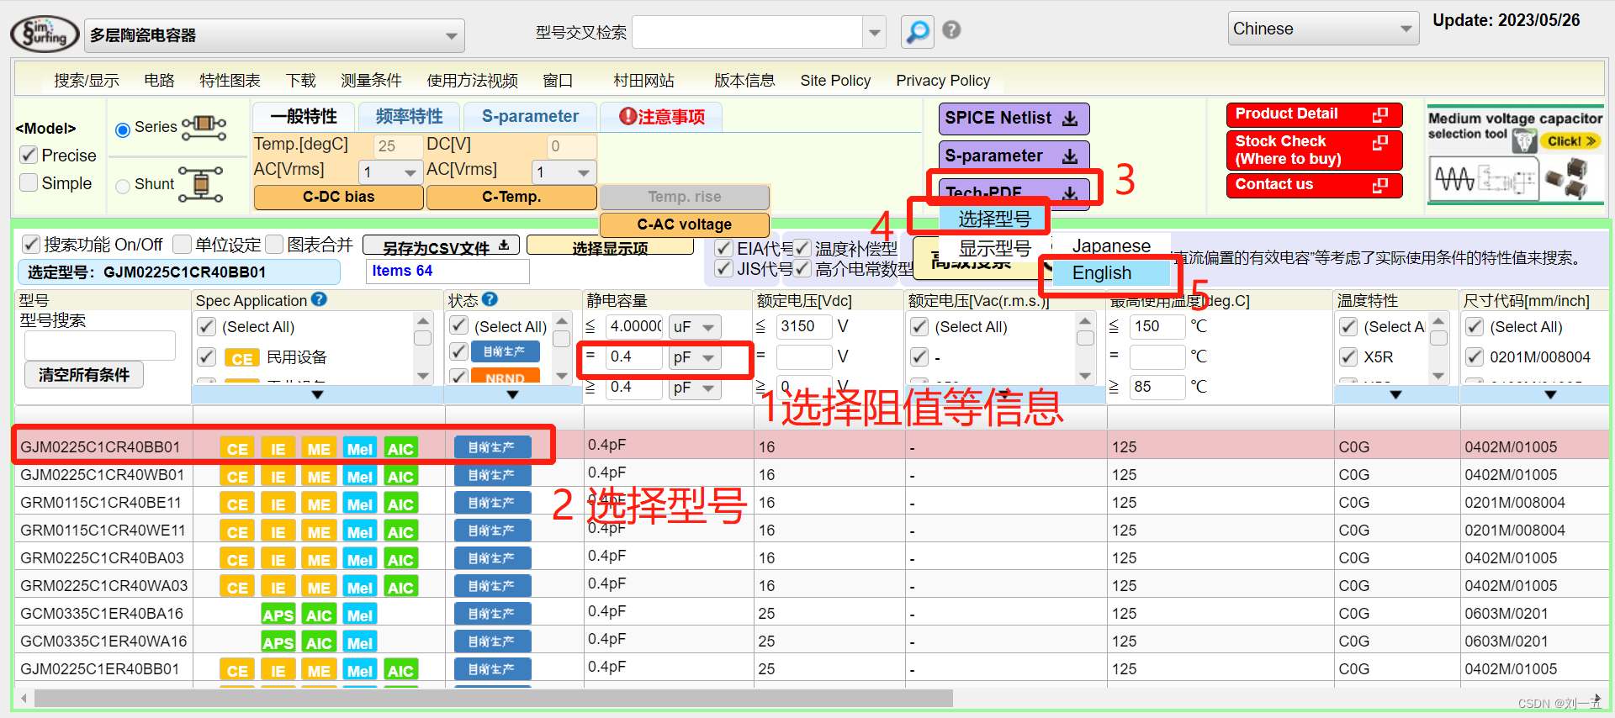Enable the 图表合并 checkbox
1615x718 pixels.
[273, 244]
